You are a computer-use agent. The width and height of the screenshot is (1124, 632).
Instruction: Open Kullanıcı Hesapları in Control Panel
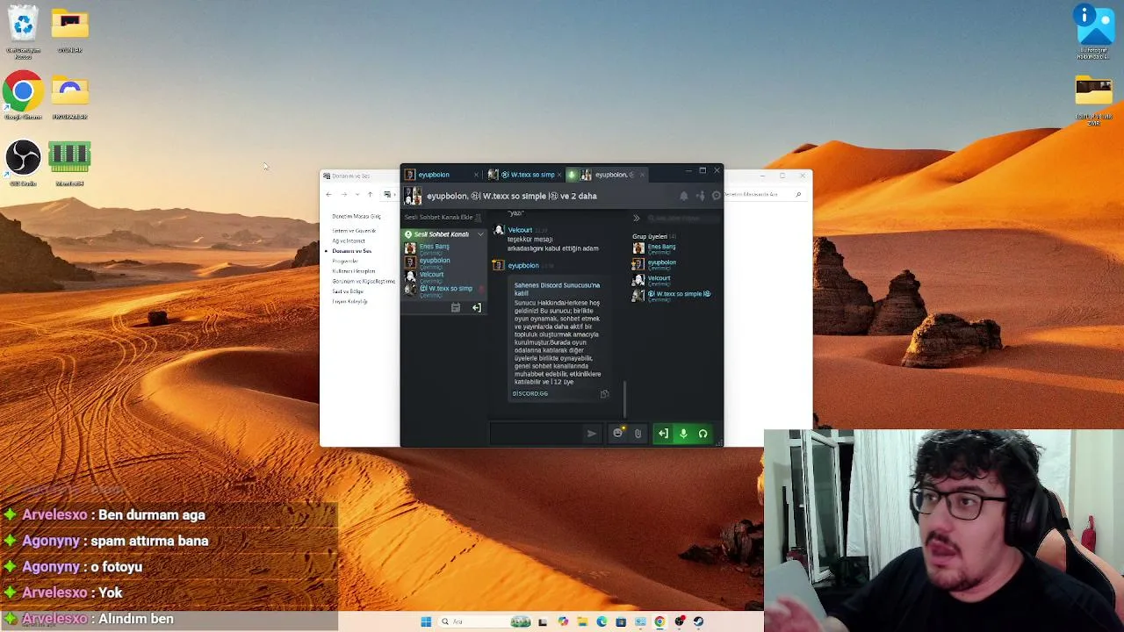353,271
